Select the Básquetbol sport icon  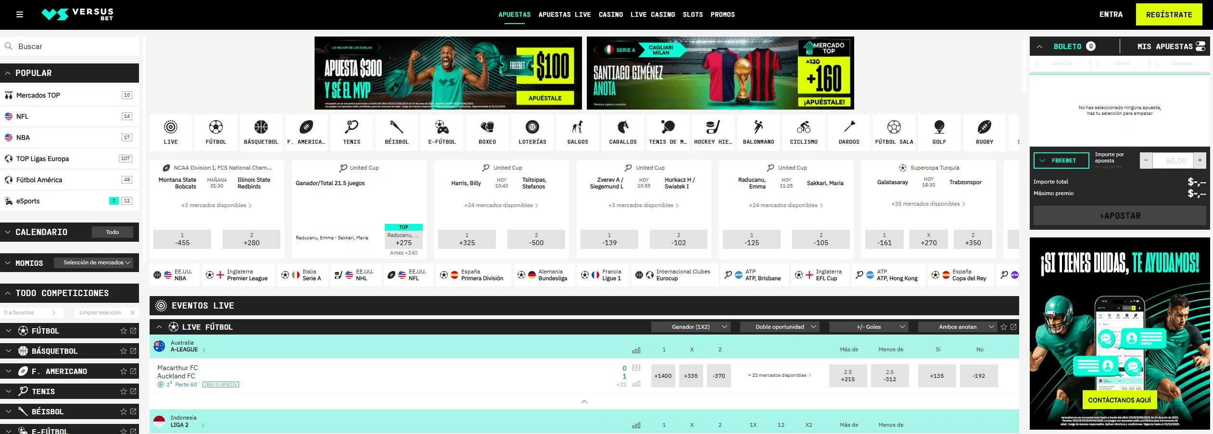pyautogui.click(x=261, y=132)
